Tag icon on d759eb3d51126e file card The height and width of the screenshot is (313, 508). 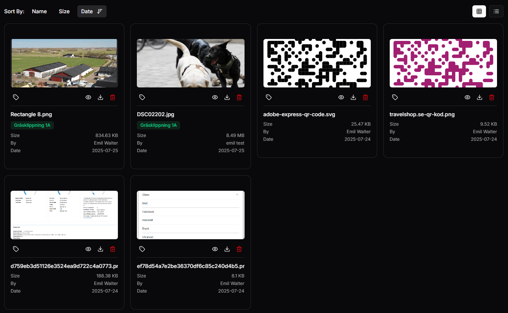[x=16, y=249]
